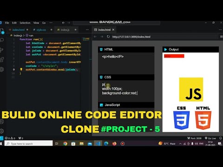The image size is (223, 167).
Task: Click the editor minimap
Action: [x=86, y=39]
